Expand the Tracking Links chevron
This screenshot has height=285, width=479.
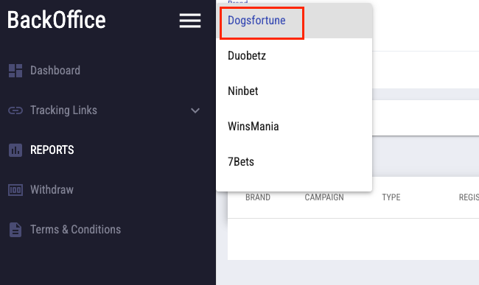click(195, 110)
